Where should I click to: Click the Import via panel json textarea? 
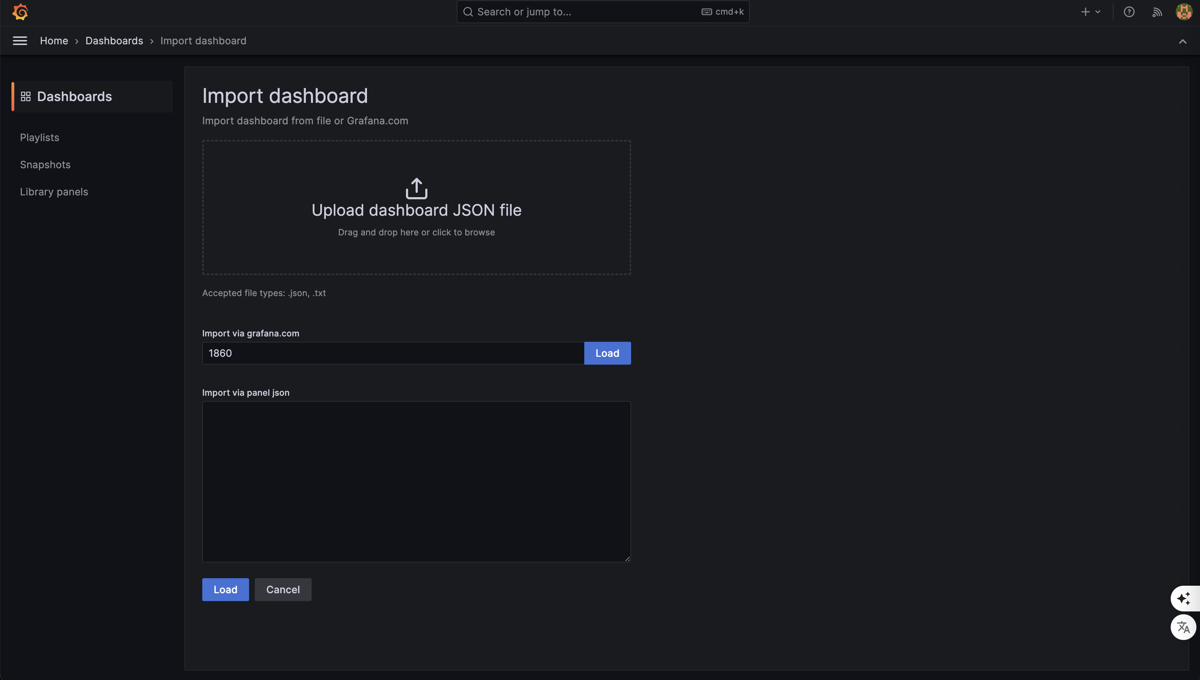pos(416,481)
